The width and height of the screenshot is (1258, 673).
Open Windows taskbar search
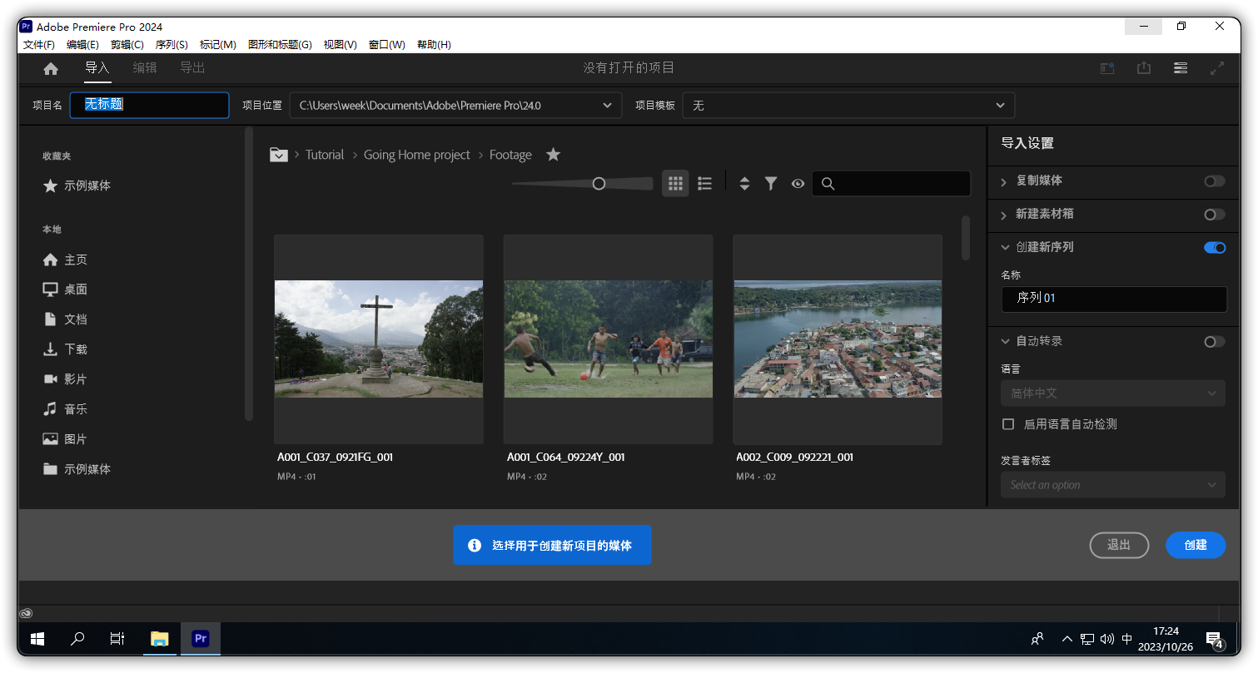pos(77,639)
